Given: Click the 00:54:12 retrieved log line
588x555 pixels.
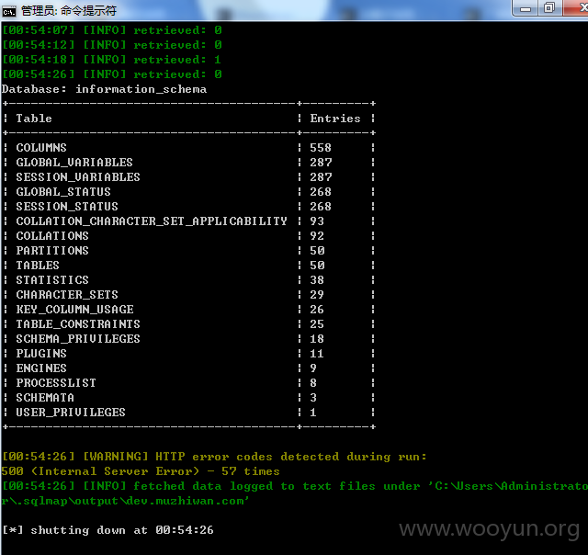Looking at the screenshot, I should tap(112, 45).
